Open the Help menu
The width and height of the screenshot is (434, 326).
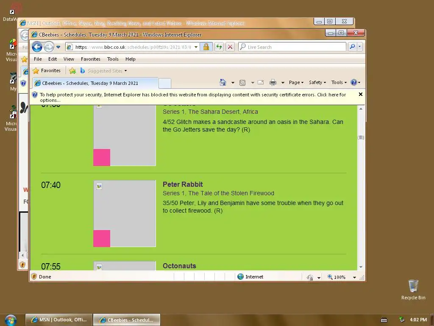(131, 59)
